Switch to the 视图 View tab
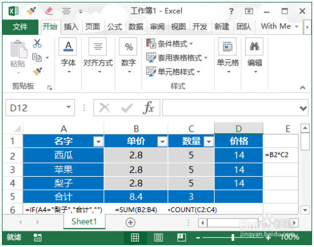 pyautogui.click(x=179, y=27)
